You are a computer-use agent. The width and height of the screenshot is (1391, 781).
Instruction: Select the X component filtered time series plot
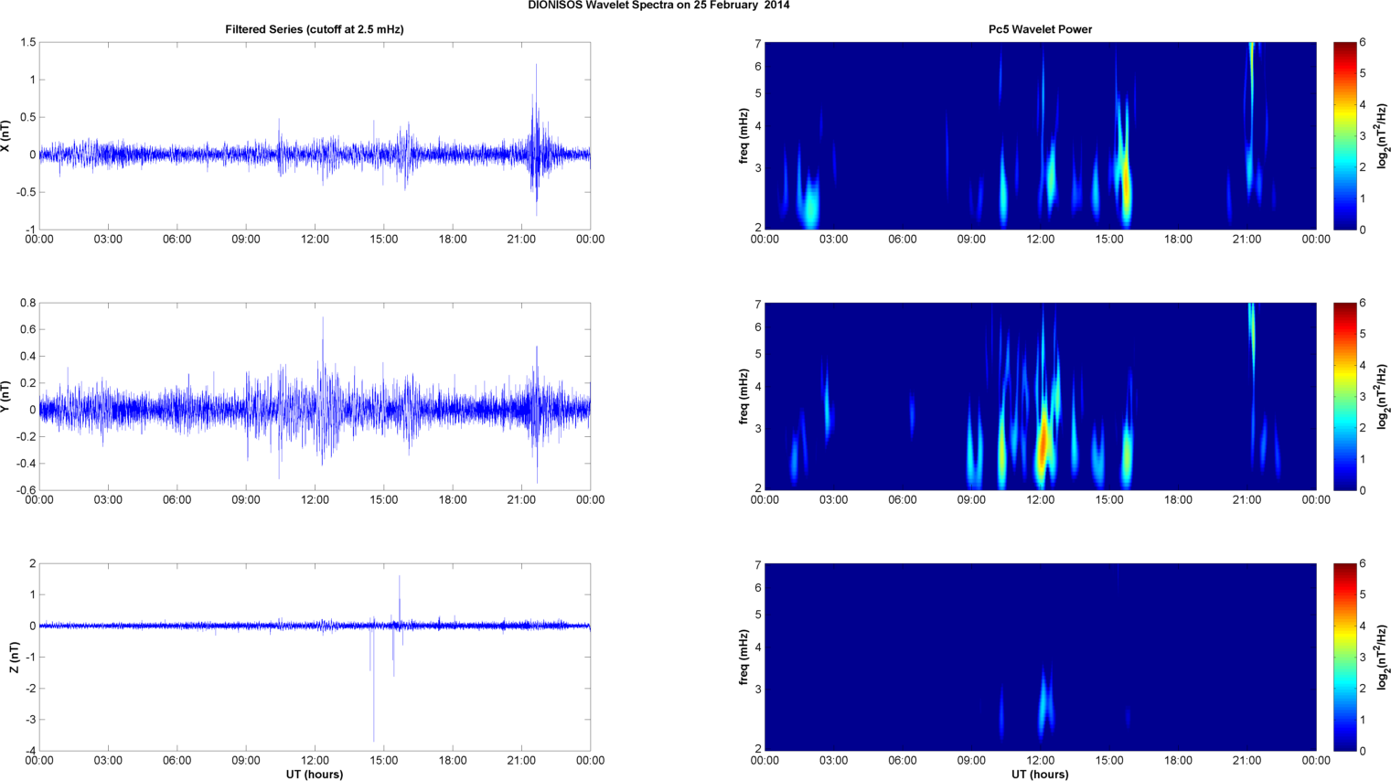click(x=315, y=136)
